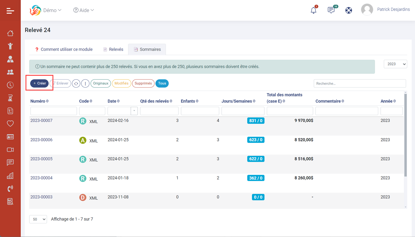
Task: Click the Numéro column filter field
Action: pos(54,111)
